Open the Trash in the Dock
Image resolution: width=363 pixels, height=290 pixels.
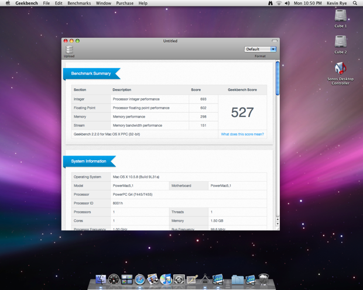(263, 279)
